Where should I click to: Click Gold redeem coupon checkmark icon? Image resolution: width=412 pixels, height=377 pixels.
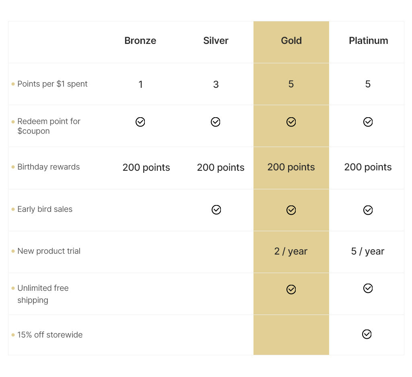click(x=291, y=122)
